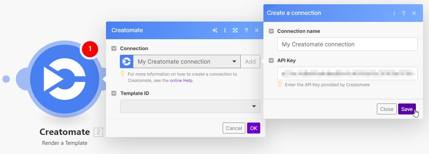Image resolution: width=429 pixels, height=154 pixels.
Task: Collapse the Connection field toggle
Action: coord(114,48)
